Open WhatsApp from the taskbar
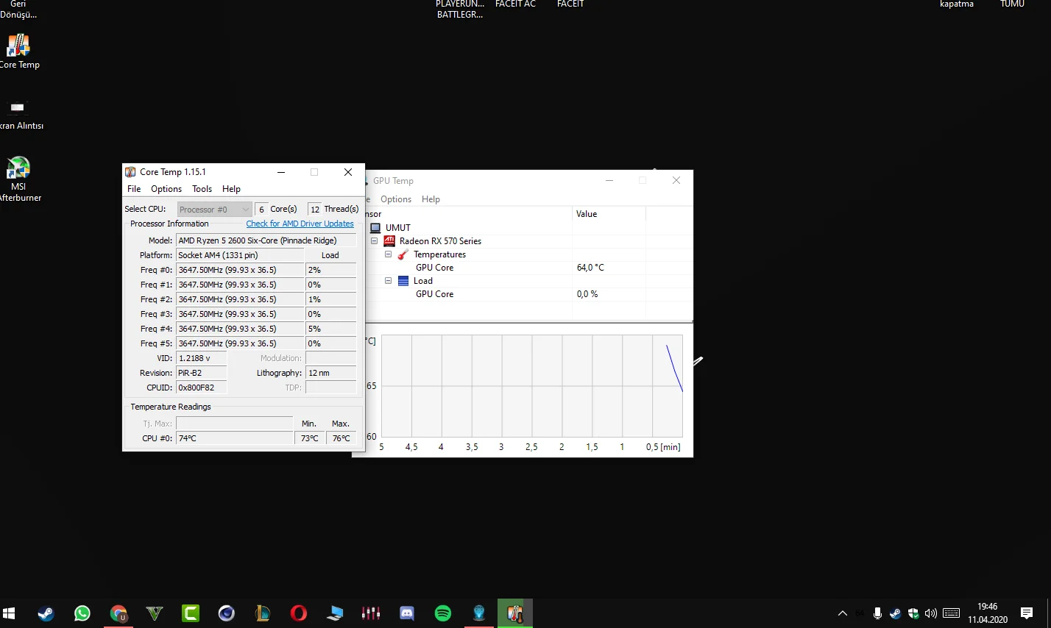1051x628 pixels. (x=82, y=613)
